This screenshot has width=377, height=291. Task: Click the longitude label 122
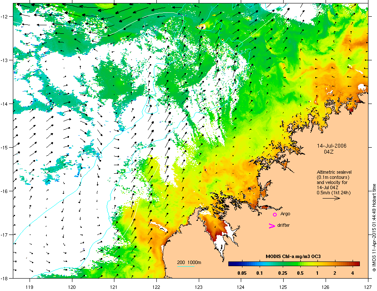tap(156, 287)
